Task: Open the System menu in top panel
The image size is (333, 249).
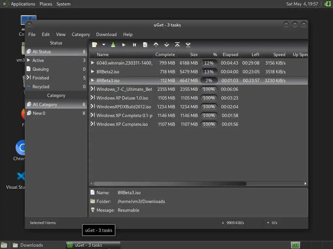Action: (x=63, y=4)
